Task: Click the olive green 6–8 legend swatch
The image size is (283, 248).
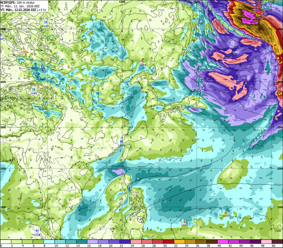Action: (x=38, y=242)
